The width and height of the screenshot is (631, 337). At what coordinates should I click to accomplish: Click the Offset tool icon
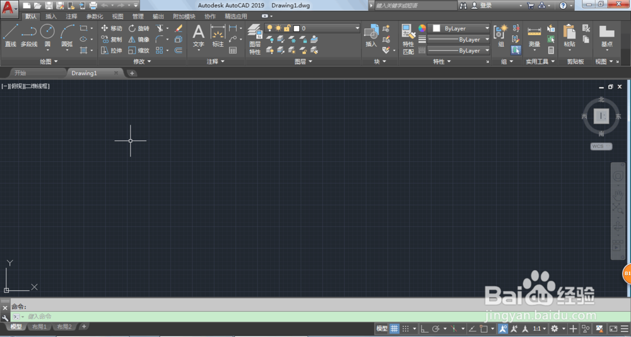click(x=179, y=50)
